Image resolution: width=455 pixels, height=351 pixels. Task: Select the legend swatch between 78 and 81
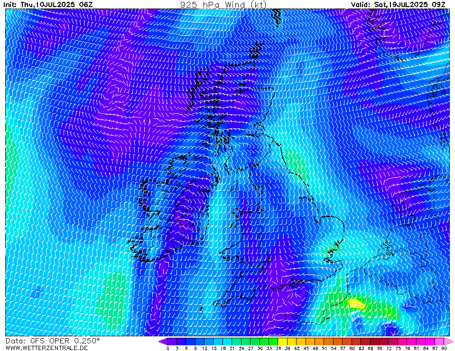click(x=411, y=342)
